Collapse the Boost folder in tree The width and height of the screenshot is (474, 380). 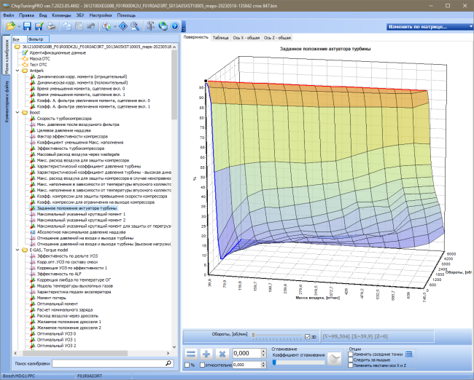click(18, 113)
